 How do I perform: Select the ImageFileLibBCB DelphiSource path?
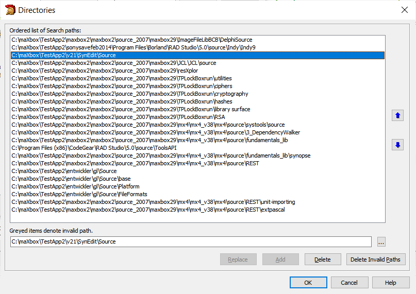[x=131, y=40]
